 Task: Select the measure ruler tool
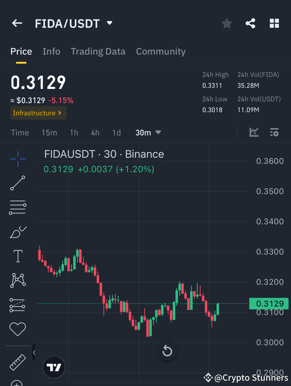pyautogui.click(x=18, y=362)
